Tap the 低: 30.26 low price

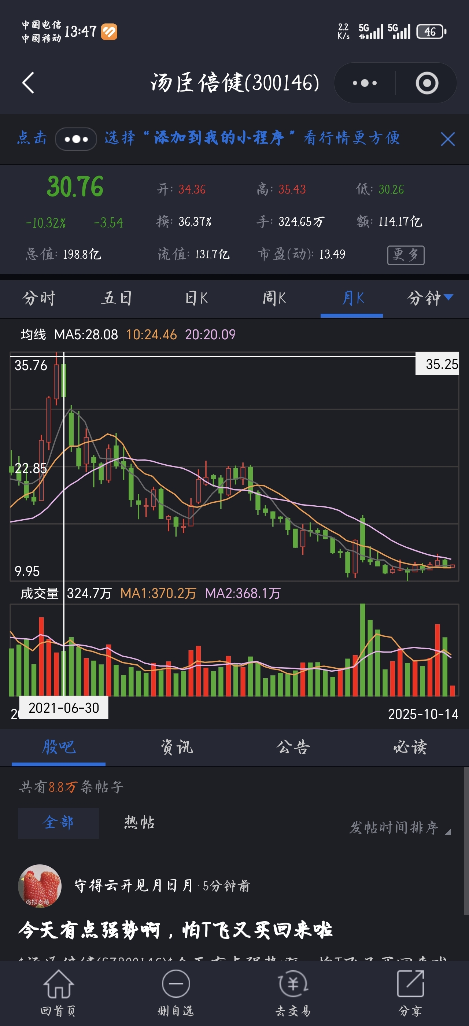[380, 189]
